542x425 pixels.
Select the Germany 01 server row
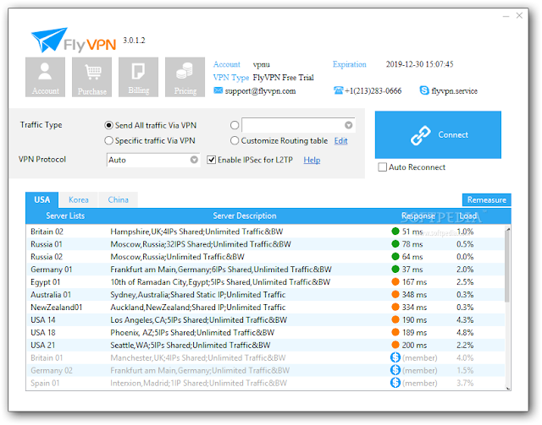click(x=265, y=270)
